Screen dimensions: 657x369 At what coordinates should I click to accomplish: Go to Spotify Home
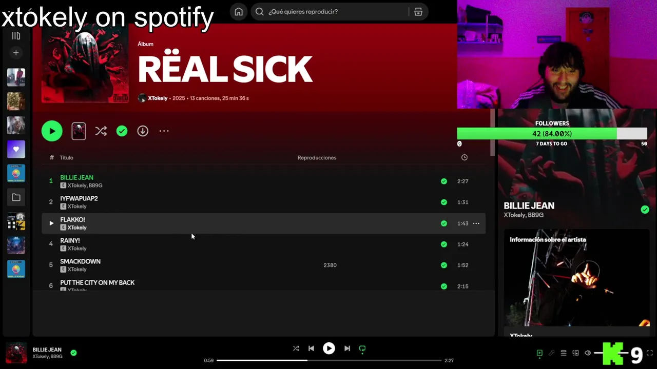click(x=239, y=12)
